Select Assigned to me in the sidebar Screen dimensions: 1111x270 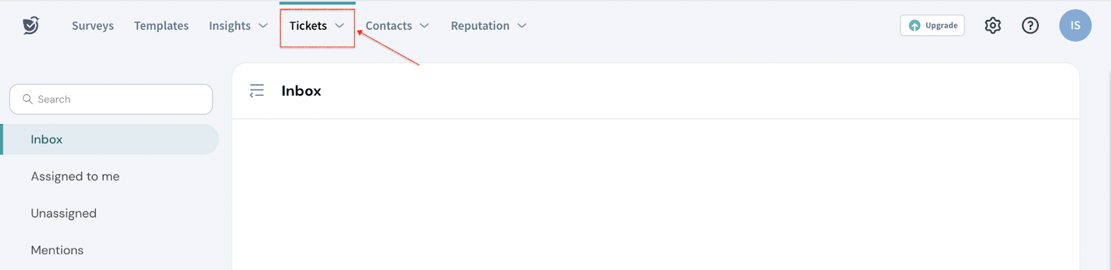[75, 177]
